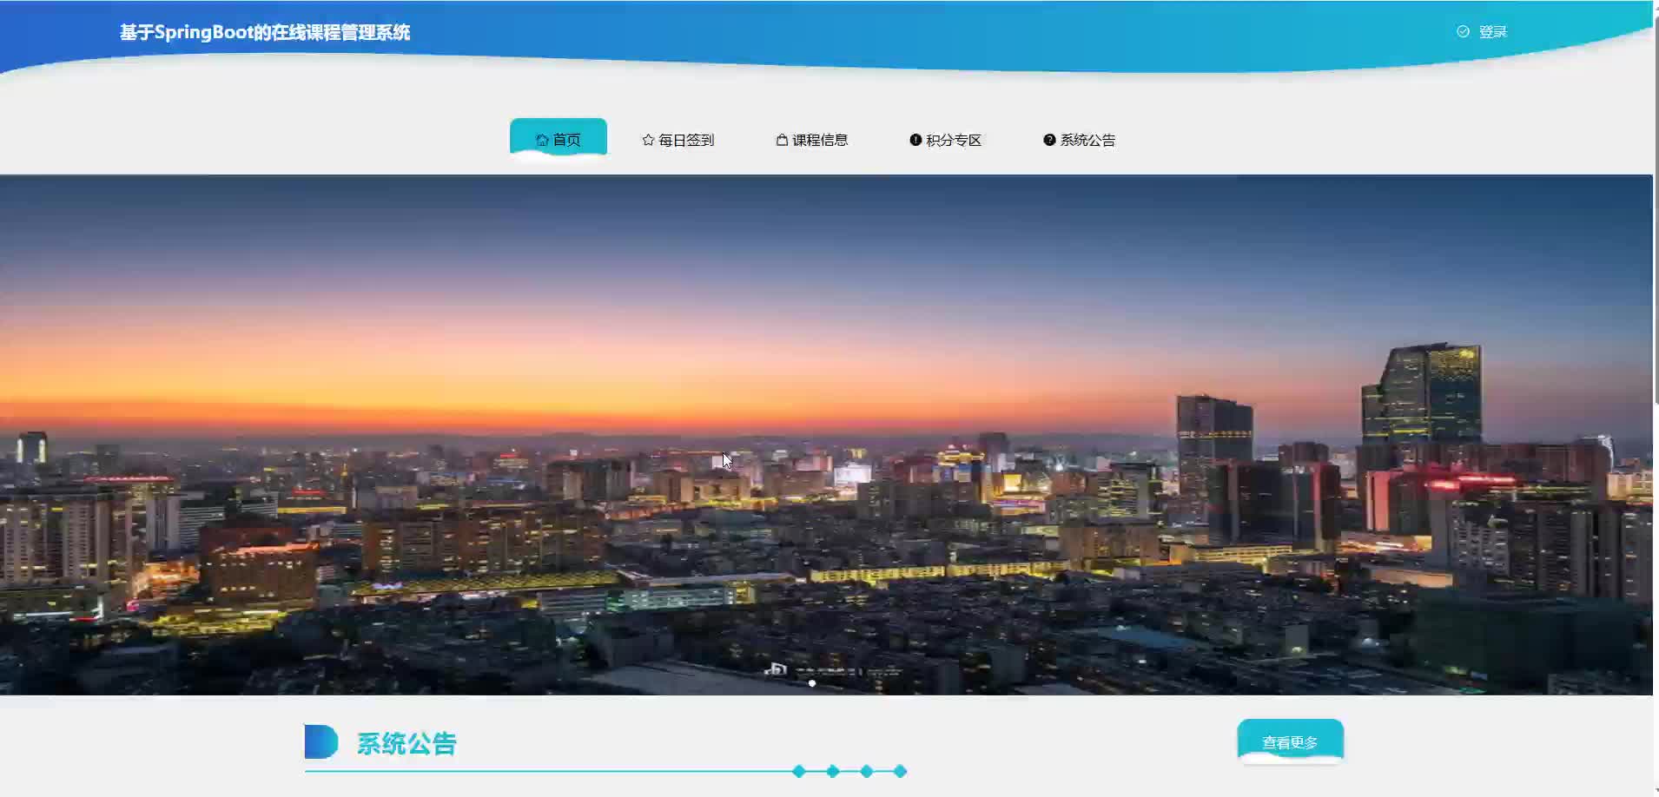Click the city skyline banner image
This screenshot has width=1659, height=797.
[x=826, y=434]
